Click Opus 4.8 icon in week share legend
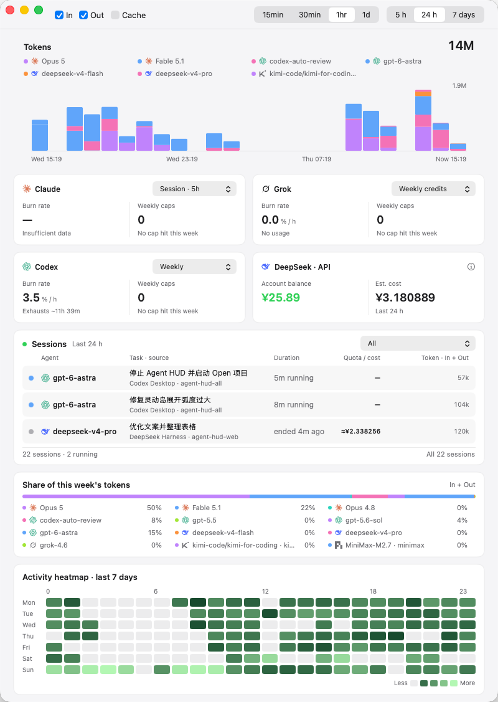Viewport: 498px width, 702px height. click(338, 508)
